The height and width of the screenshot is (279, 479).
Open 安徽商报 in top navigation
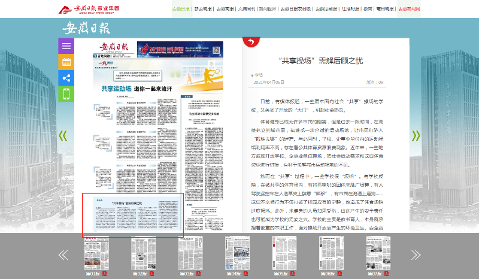click(225, 9)
